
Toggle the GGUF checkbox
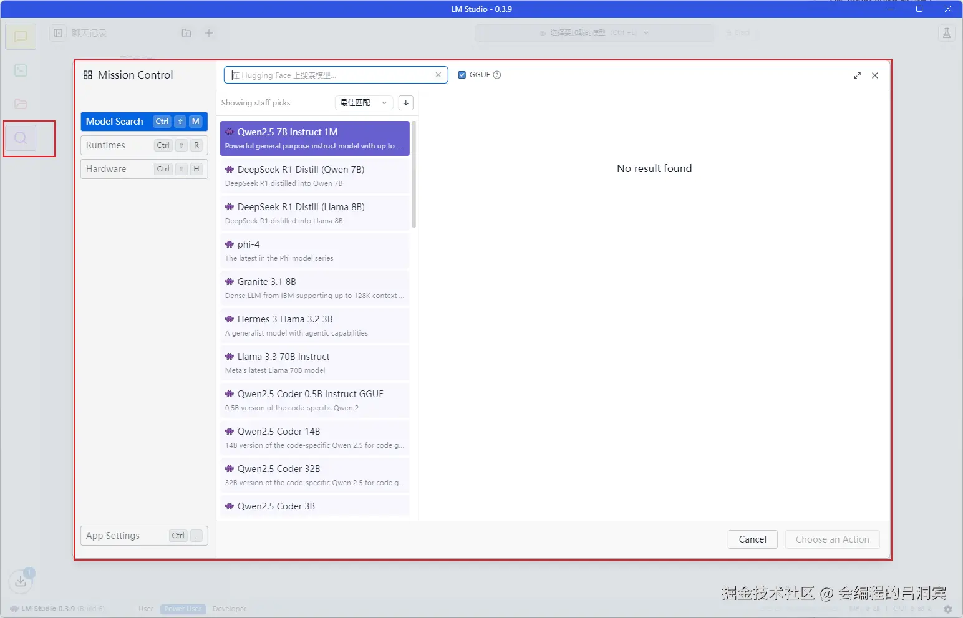click(x=462, y=75)
